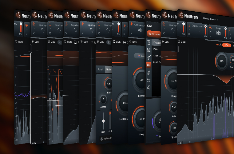Click the Neutron logo in the front window
Screen dimensions: 234x154
(181, 15)
